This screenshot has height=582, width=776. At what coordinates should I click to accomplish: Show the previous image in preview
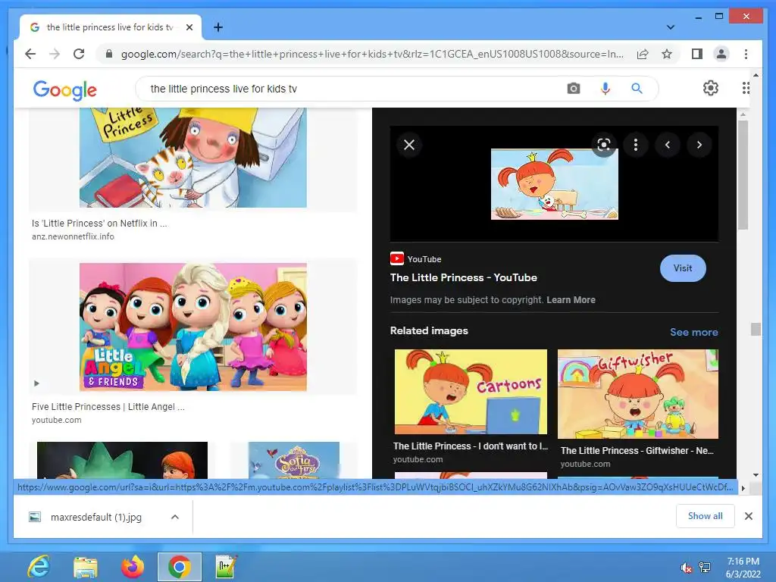(668, 145)
